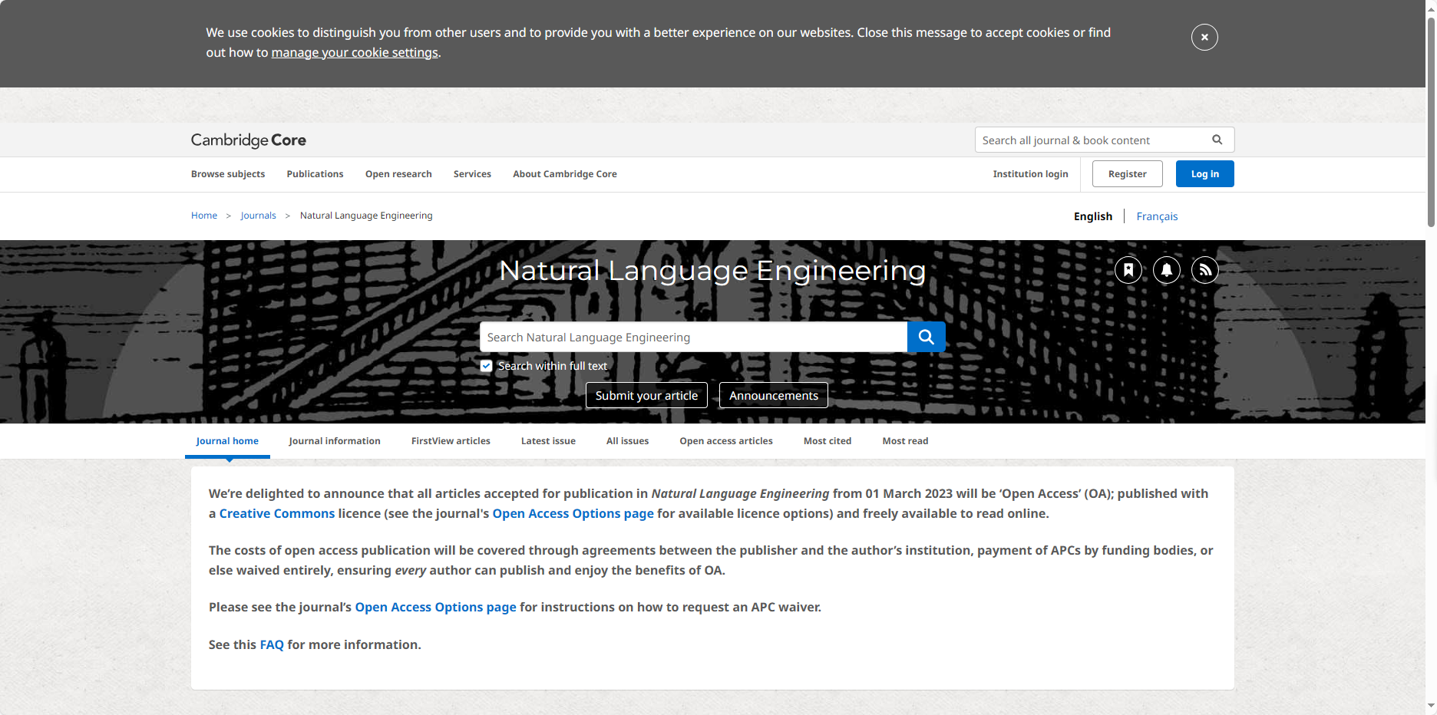
Task: Click the scrollbar down arrow
Action: 1431,707
